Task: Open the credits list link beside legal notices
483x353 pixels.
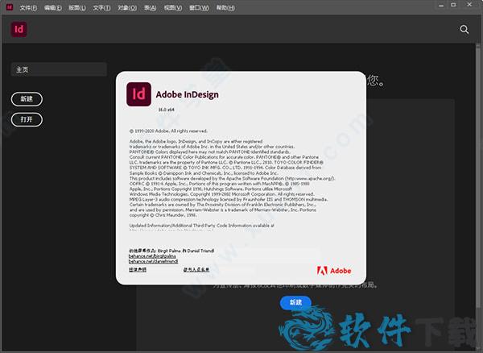Action: tap(196, 270)
